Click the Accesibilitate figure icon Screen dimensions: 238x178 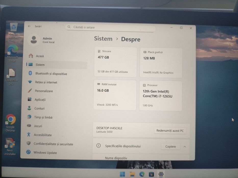click(29, 134)
